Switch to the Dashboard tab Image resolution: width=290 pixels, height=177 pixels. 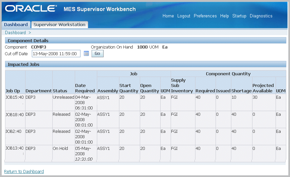[16, 24]
